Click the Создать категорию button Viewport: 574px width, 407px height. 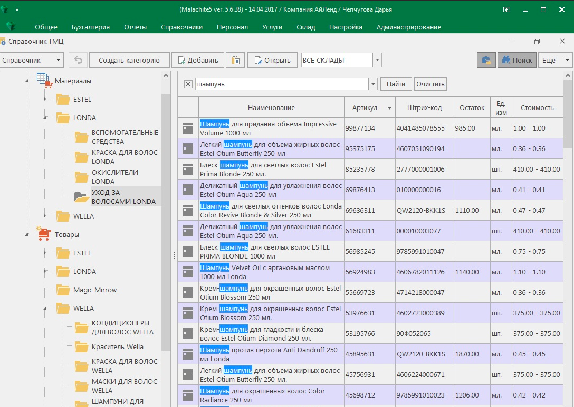[x=129, y=60]
